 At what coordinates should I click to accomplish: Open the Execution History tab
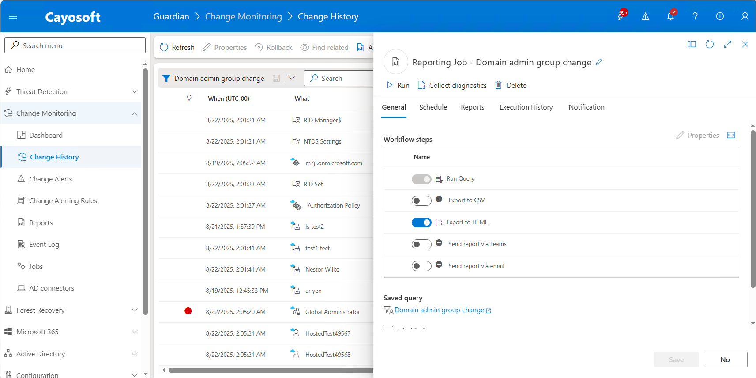[x=526, y=107]
